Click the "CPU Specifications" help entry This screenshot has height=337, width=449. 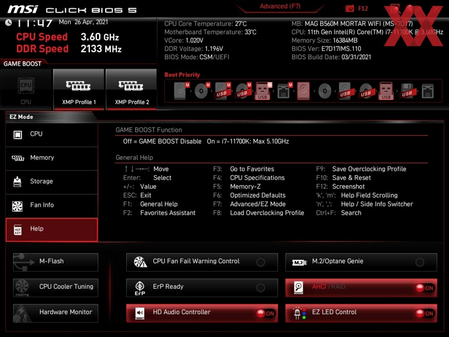click(x=257, y=178)
